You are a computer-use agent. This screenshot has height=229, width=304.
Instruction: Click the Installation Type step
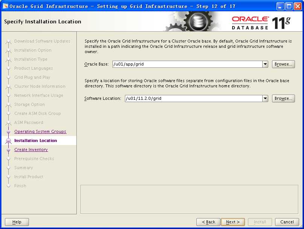[x=30, y=59]
